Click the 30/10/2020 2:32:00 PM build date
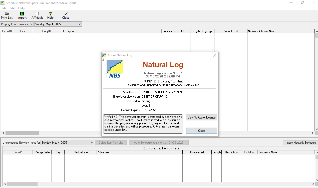The width and height of the screenshot is (318, 188). [x=163, y=76]
